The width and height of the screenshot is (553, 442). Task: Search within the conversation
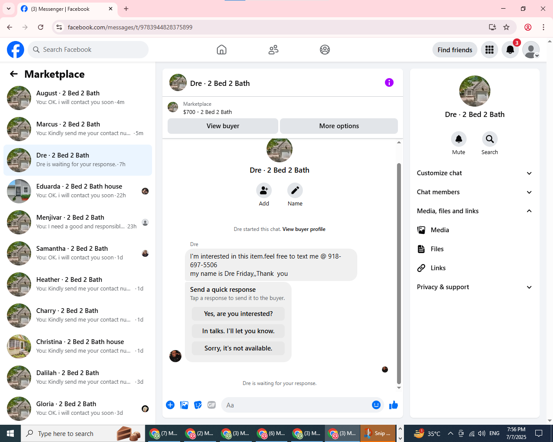(490, 139)
